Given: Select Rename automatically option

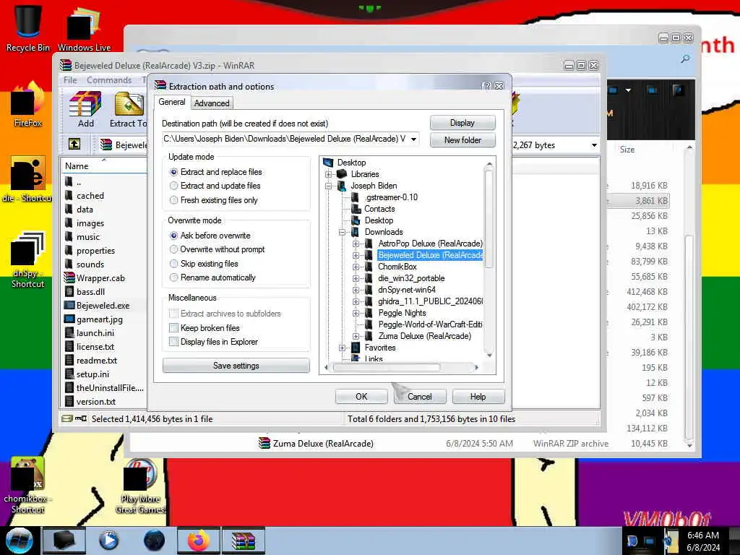Looking at the screenshot, I should point(173,277).
